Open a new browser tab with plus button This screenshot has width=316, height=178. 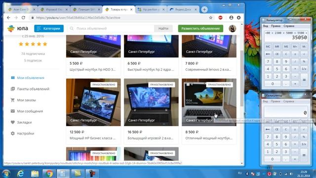tap(204, 9)
